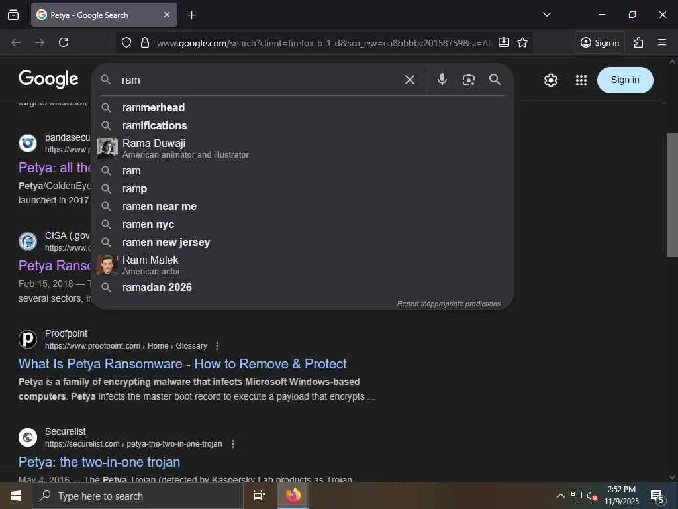Open the list all tabs chevron
The height and width of the screenshot is (509, 678).
coord(546,15)
